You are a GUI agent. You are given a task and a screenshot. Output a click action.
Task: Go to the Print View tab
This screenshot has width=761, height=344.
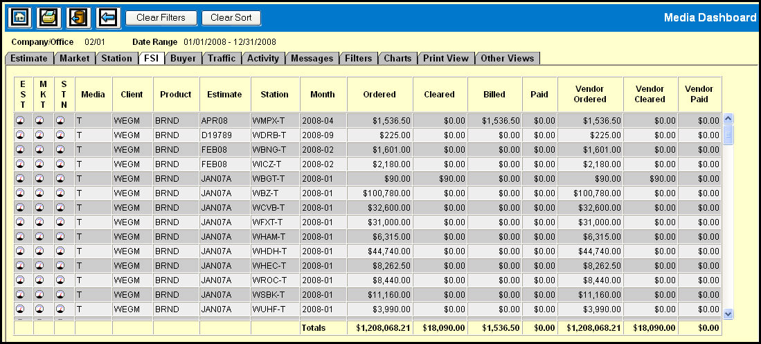coord(446,59)
